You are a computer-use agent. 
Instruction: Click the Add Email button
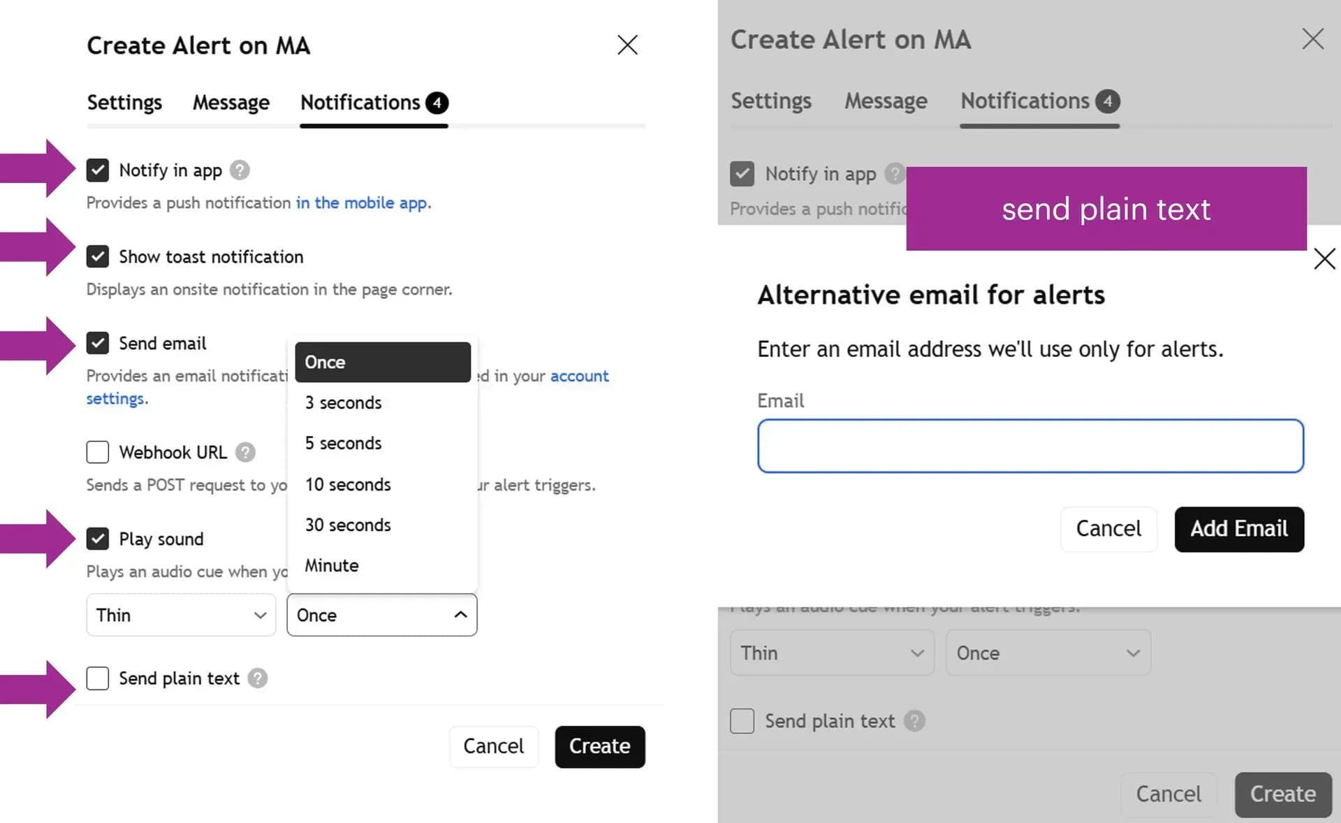pos(1239,529)
